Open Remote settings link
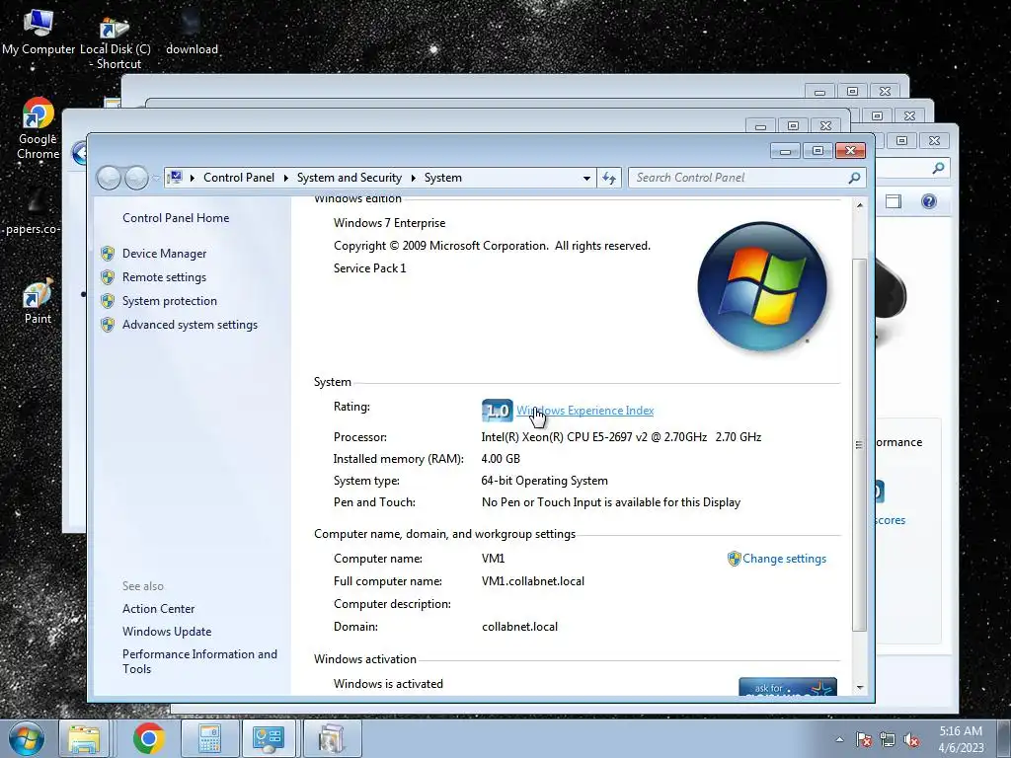 [x=165, y=277]
